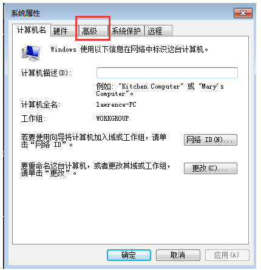Confirm with the 确定 button

click(x=129, y=255)
